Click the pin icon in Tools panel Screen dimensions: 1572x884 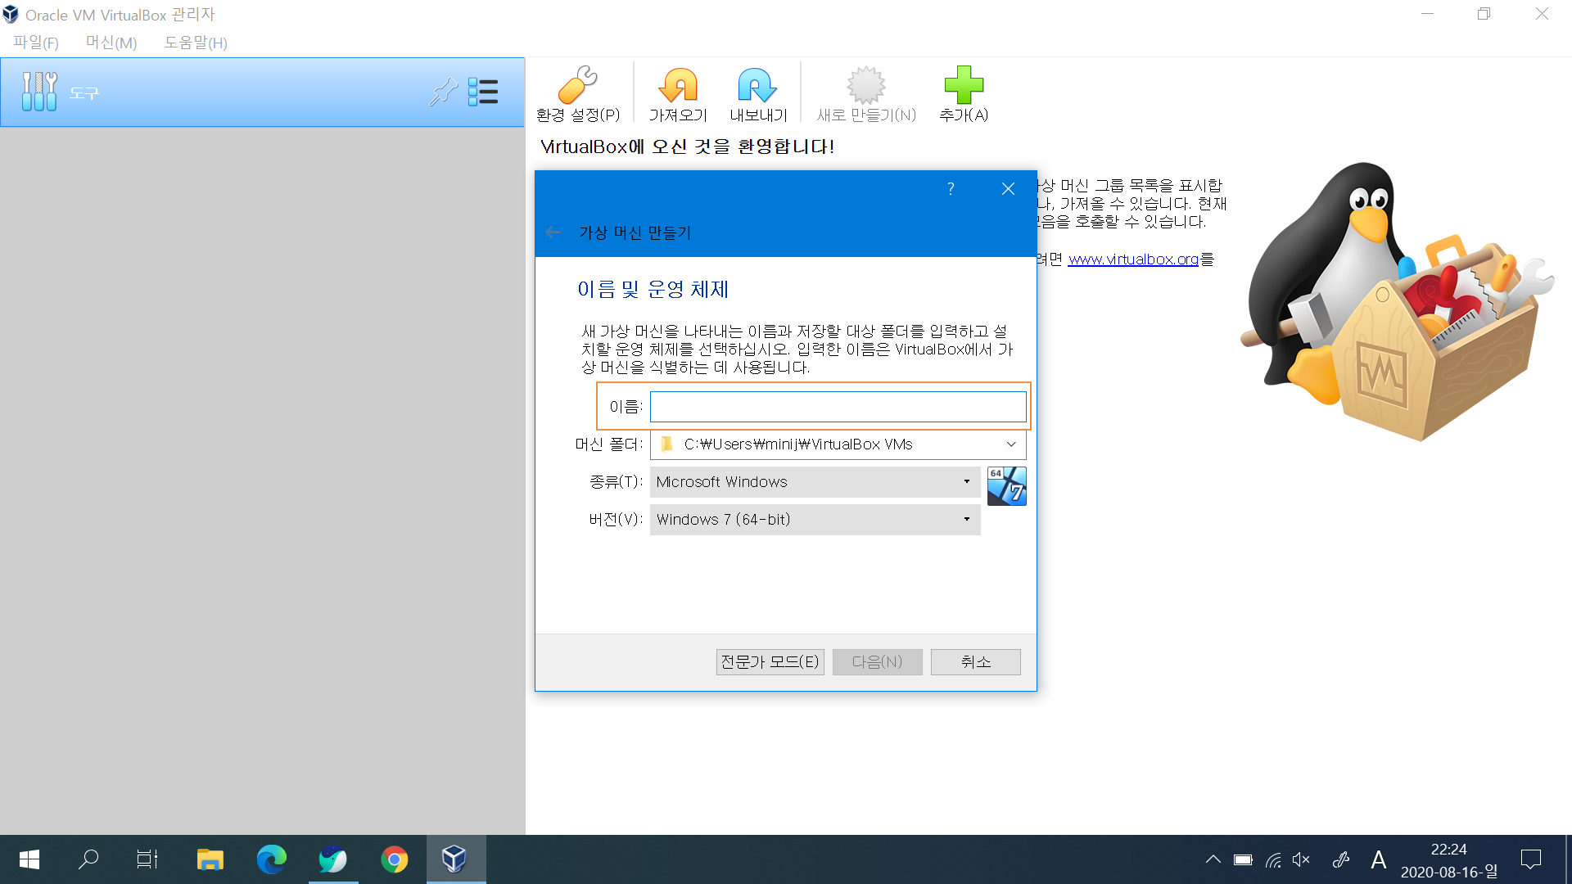tap(443, 92)
